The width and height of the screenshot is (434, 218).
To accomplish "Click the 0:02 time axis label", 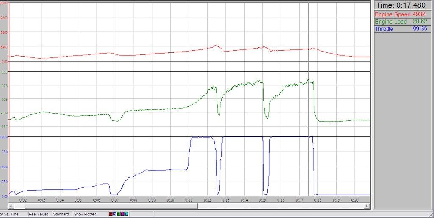I will [23, 200].
